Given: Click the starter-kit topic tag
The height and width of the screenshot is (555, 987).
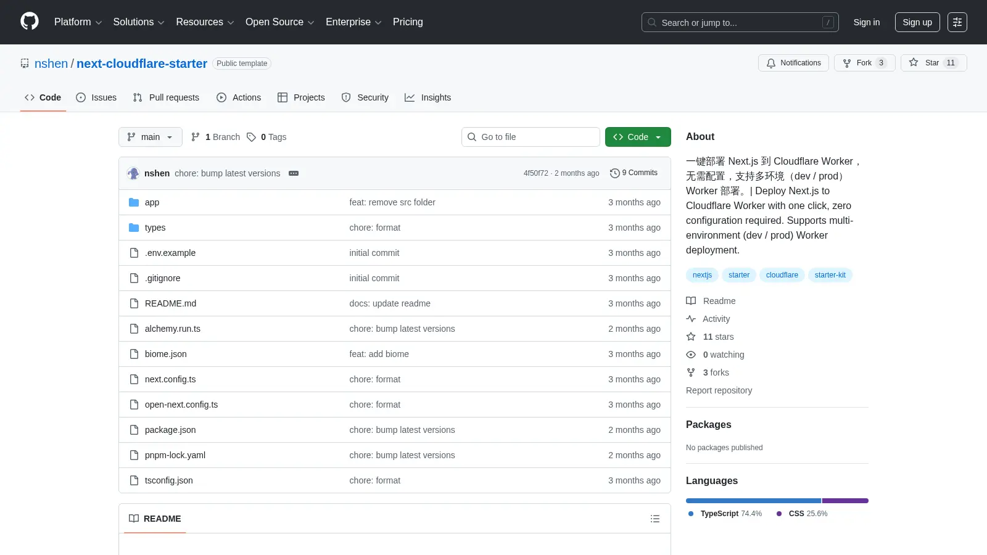Looking at the screenshot, I should coord(830,275).
